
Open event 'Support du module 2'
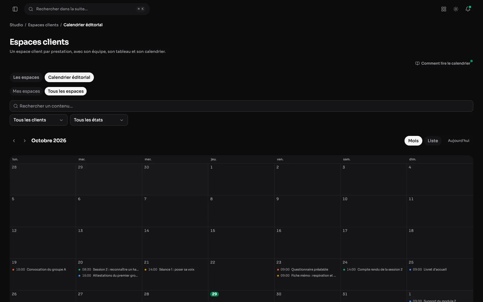tap(433, 300)
